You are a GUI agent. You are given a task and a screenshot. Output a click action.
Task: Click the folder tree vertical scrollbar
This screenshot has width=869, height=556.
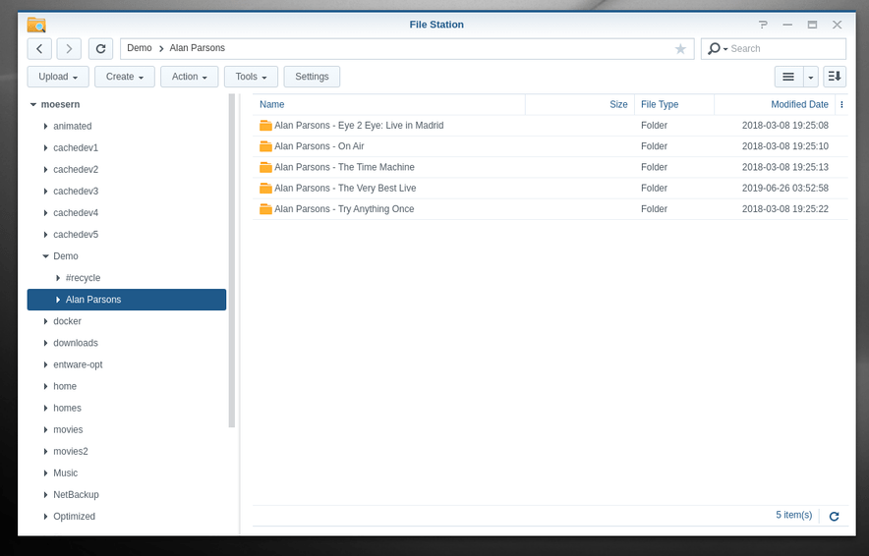[x=232, y=260]
